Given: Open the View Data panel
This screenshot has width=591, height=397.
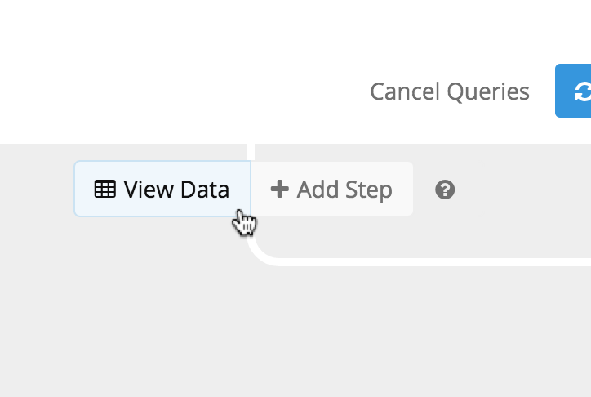Looking at the screenshot, I should pos(162,189).
